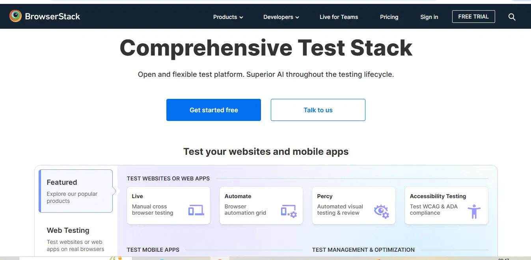
Task: Click the Automate gear-devices icon
Action: (x=289, y=211)
